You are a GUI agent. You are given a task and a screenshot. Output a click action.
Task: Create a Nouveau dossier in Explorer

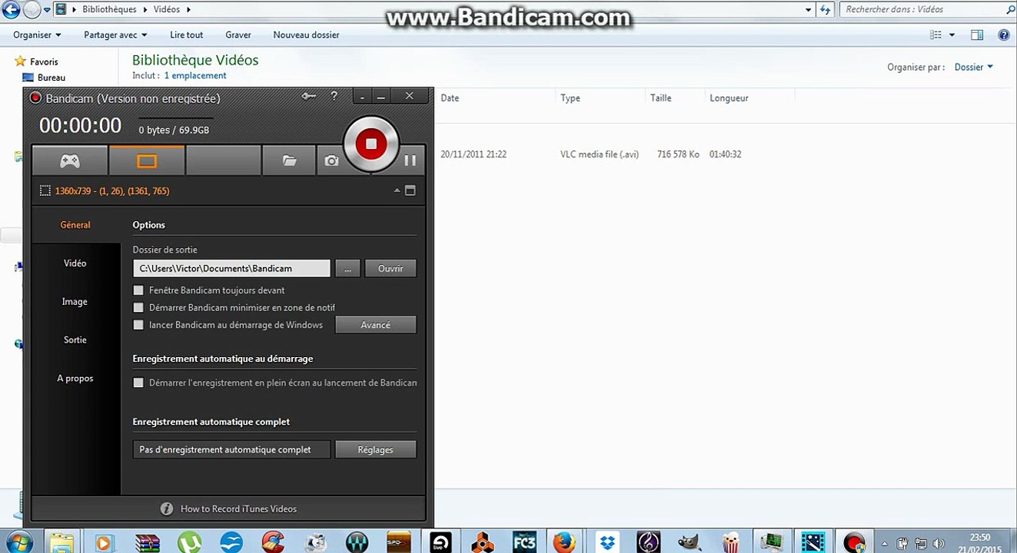306,35
